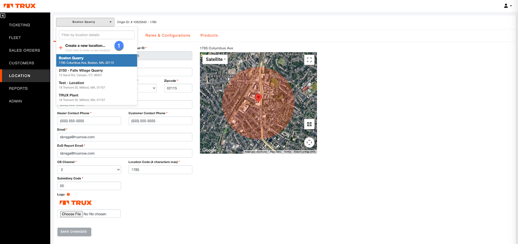Click the Save Changes button

pos(74,232)
